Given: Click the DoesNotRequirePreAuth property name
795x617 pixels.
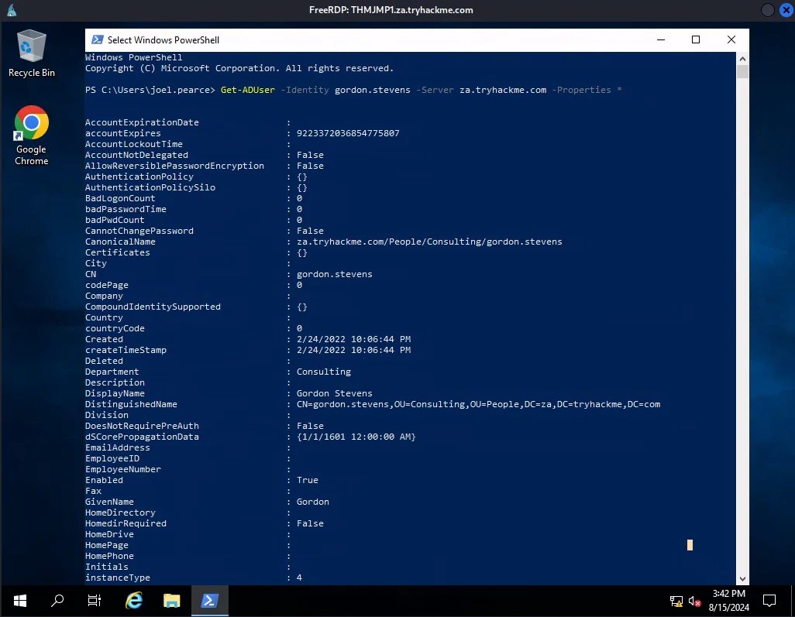Looking at the screenshot, I should click(x=142, y=426).
